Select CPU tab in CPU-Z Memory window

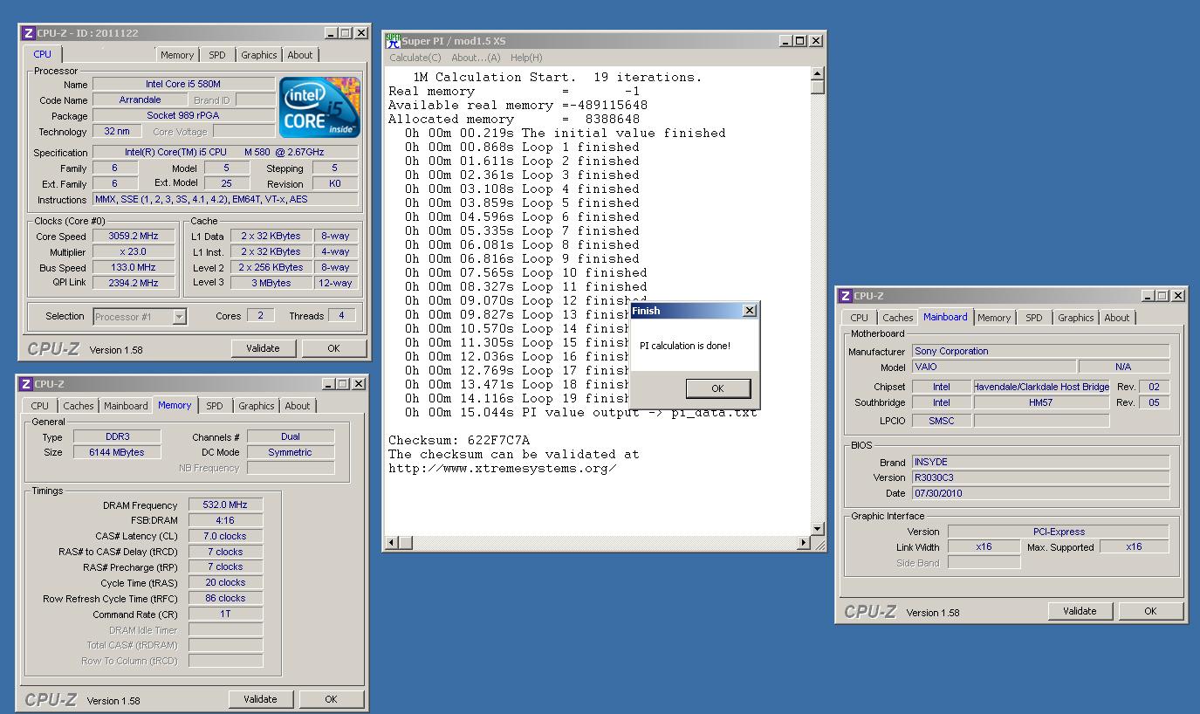tap(40, 406)
